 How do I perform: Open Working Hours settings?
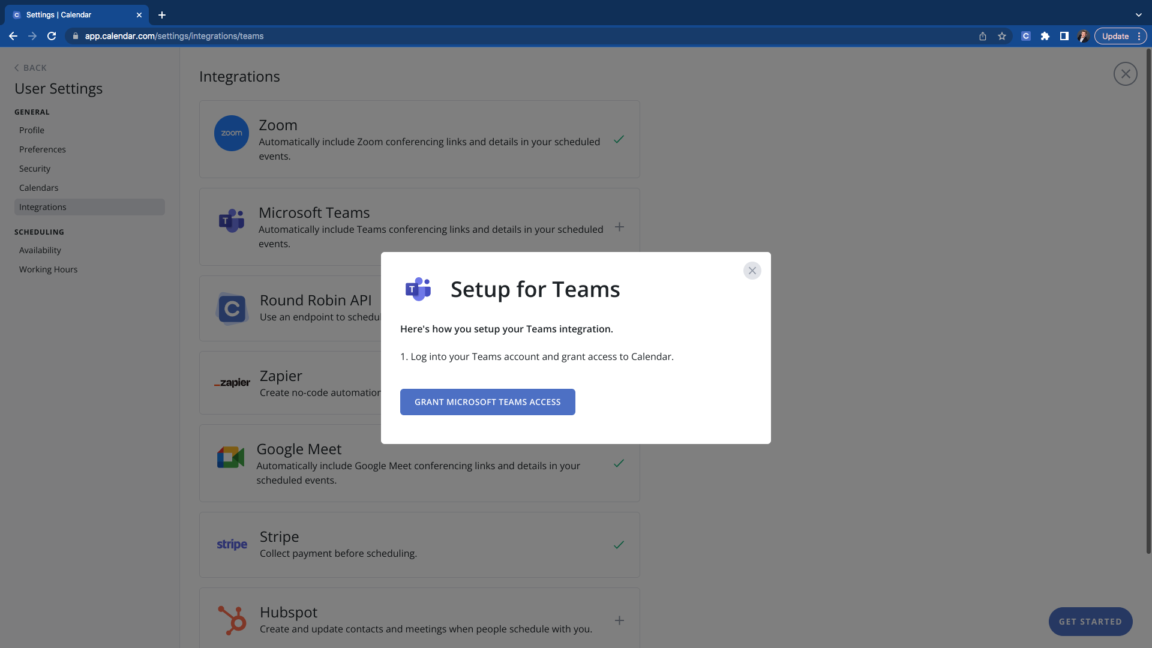pos(49,269)
